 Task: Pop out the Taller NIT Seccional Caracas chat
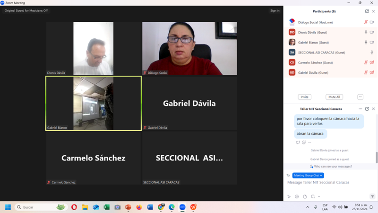coord(367,109)
